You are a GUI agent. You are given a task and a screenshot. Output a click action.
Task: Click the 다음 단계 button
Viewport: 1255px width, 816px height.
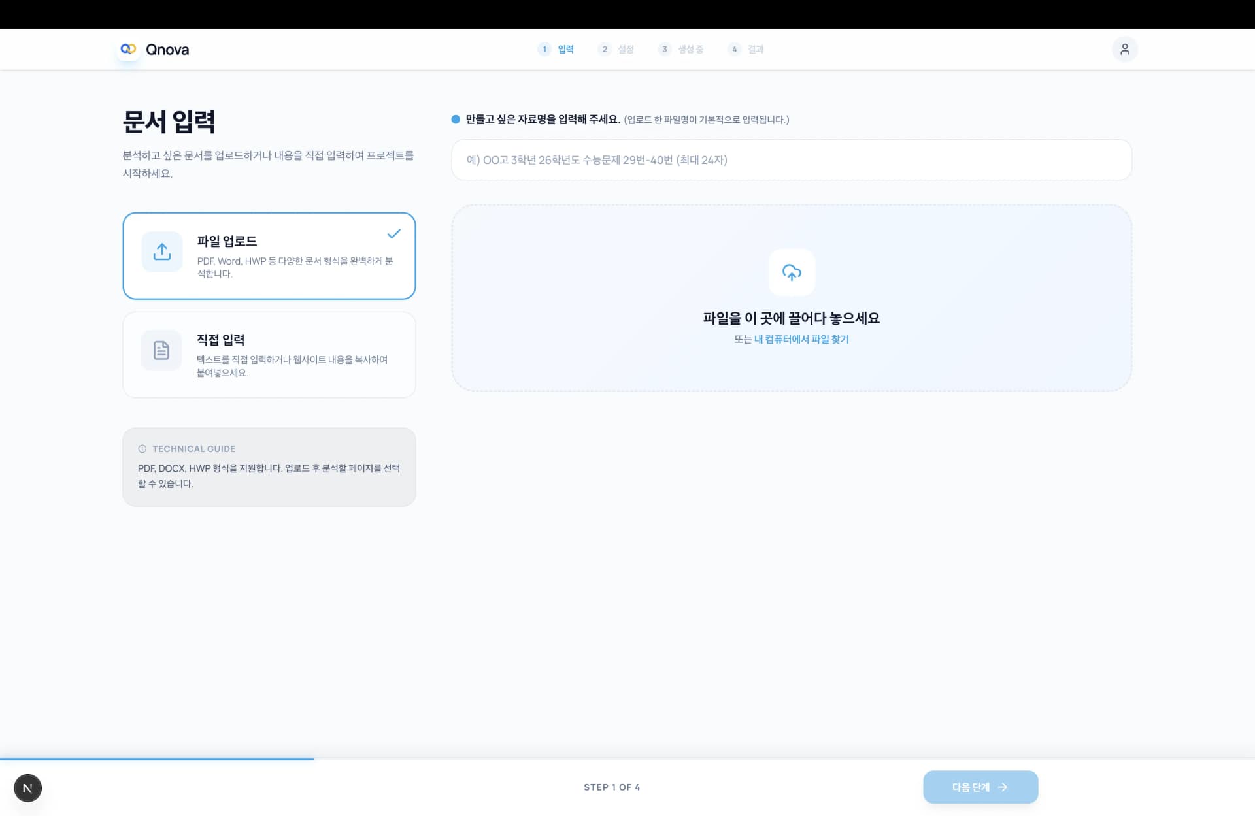coord(980,787)
